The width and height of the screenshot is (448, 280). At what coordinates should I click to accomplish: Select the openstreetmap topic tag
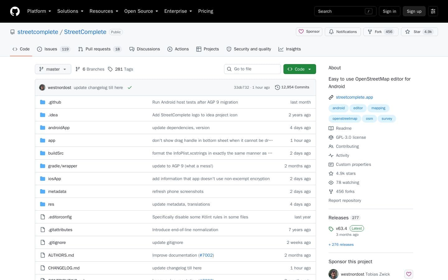345,119
